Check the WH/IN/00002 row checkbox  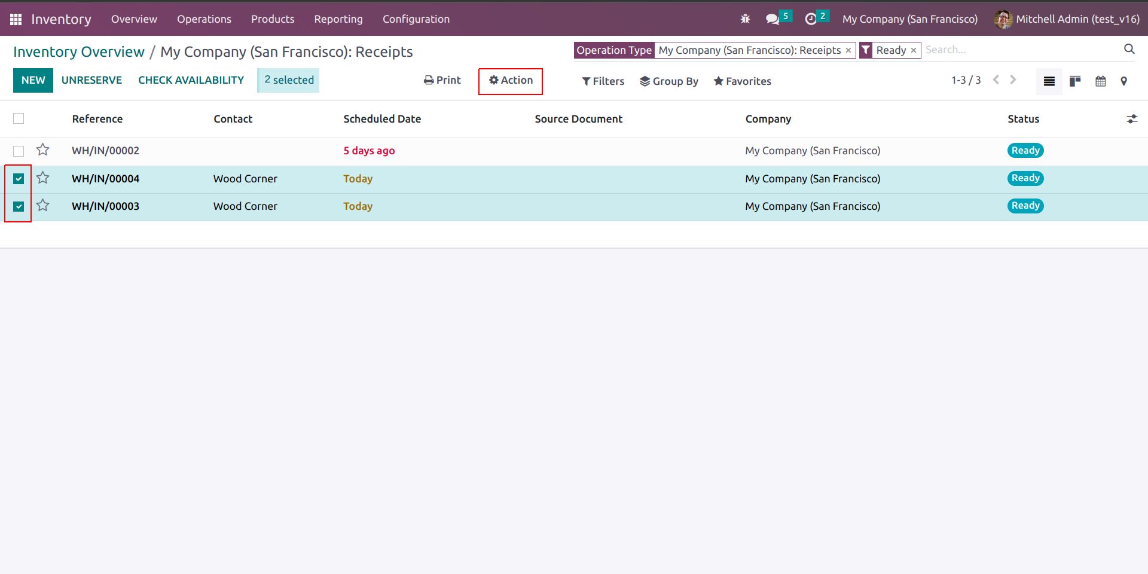pos(19,151)
